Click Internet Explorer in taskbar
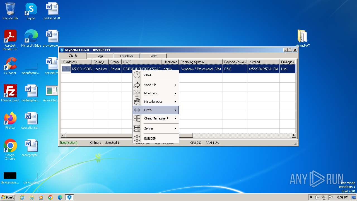Image resolution: width=357 pixels, height=201 pixels. [22, 197]
